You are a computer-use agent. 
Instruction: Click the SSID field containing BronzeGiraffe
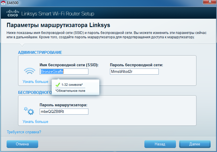(64, 71)
